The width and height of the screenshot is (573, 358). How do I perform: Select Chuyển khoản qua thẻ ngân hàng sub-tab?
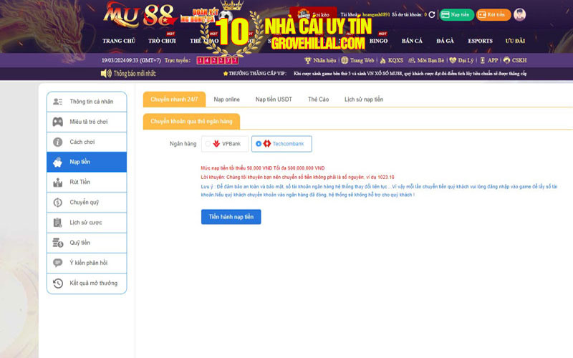coord(191,121)
